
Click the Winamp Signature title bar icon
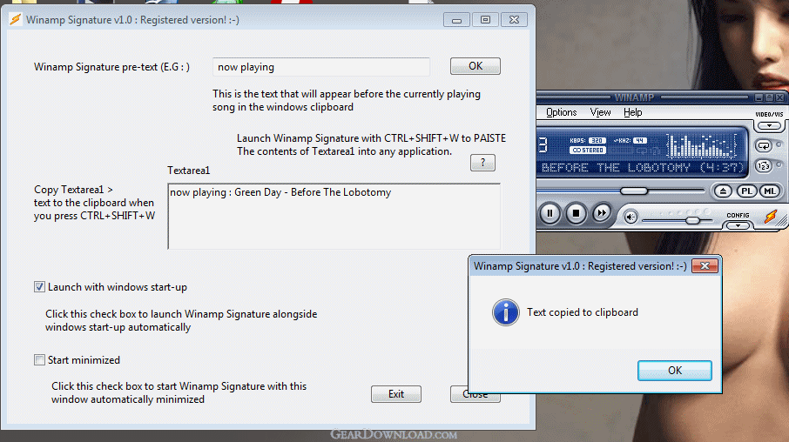[x=16, y=20]
